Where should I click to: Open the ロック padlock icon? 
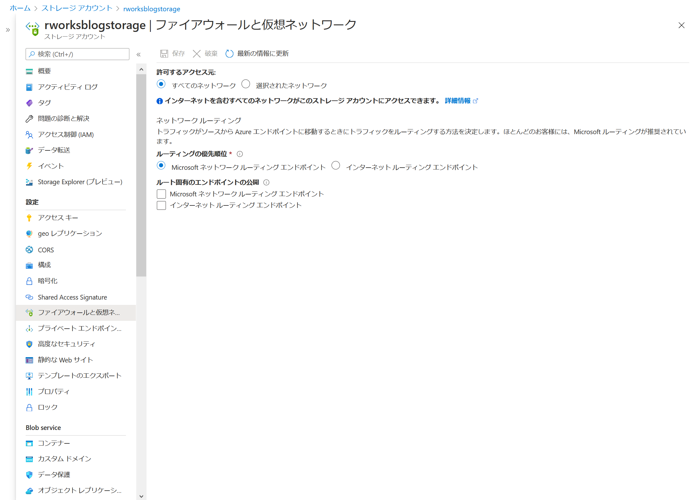pyautogui.click(x=29, y=407)
